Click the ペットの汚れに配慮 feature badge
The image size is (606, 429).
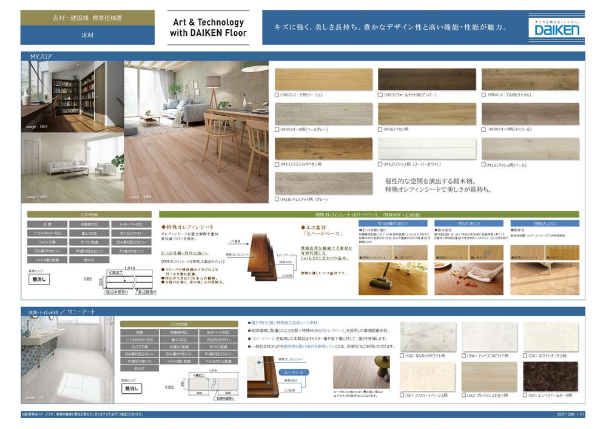click(218, 361)
